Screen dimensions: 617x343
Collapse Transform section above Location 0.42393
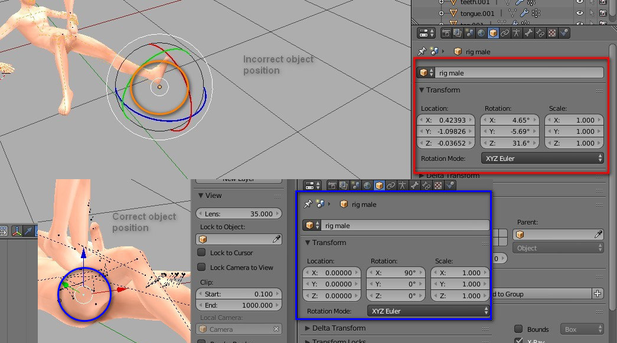point(422,90)
